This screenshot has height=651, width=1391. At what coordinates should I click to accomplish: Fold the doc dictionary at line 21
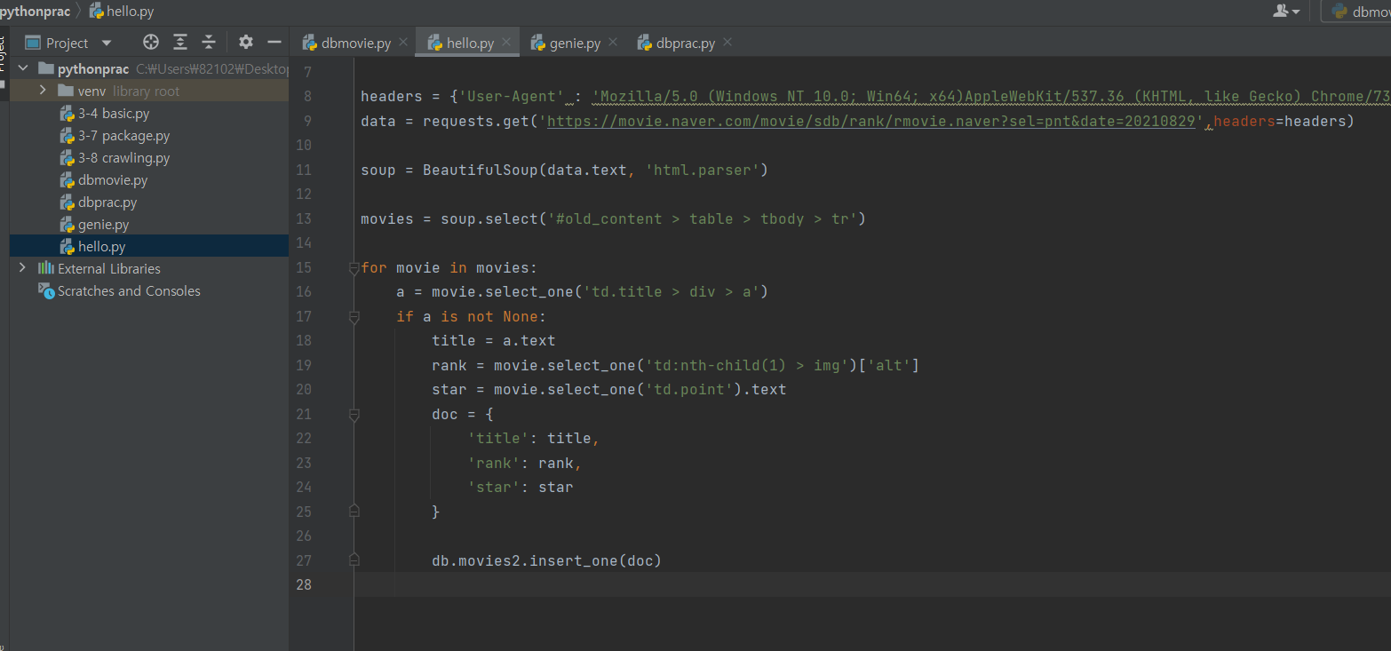click(354, 414)
